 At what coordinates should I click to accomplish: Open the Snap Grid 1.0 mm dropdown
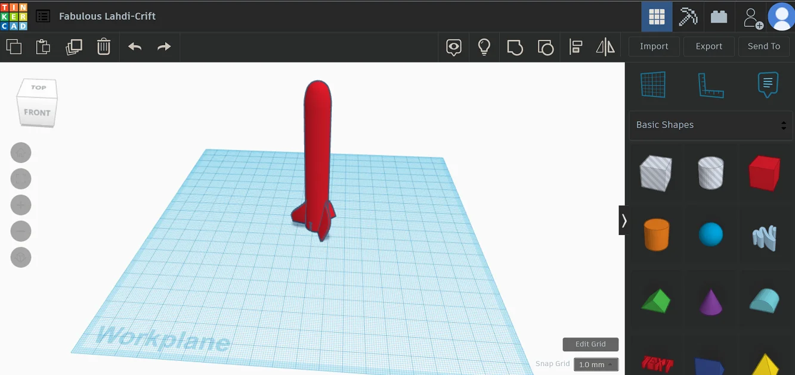point(596,364)
